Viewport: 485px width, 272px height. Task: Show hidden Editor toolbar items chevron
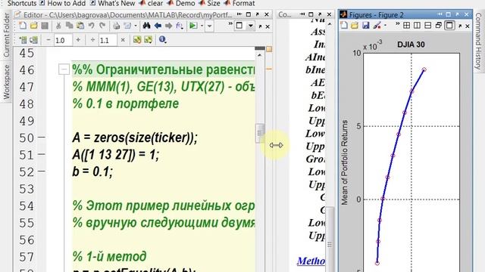click(x=230, y=24)
